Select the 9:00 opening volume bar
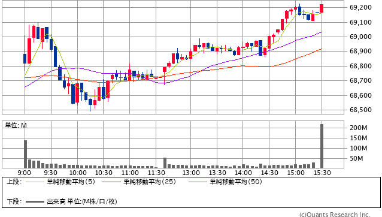The width and height of the screenshot is (382, 217). coord(25,154)
